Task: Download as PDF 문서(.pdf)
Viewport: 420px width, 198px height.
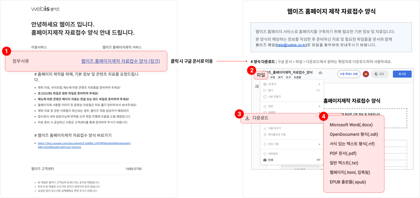Action: [343, 153]
